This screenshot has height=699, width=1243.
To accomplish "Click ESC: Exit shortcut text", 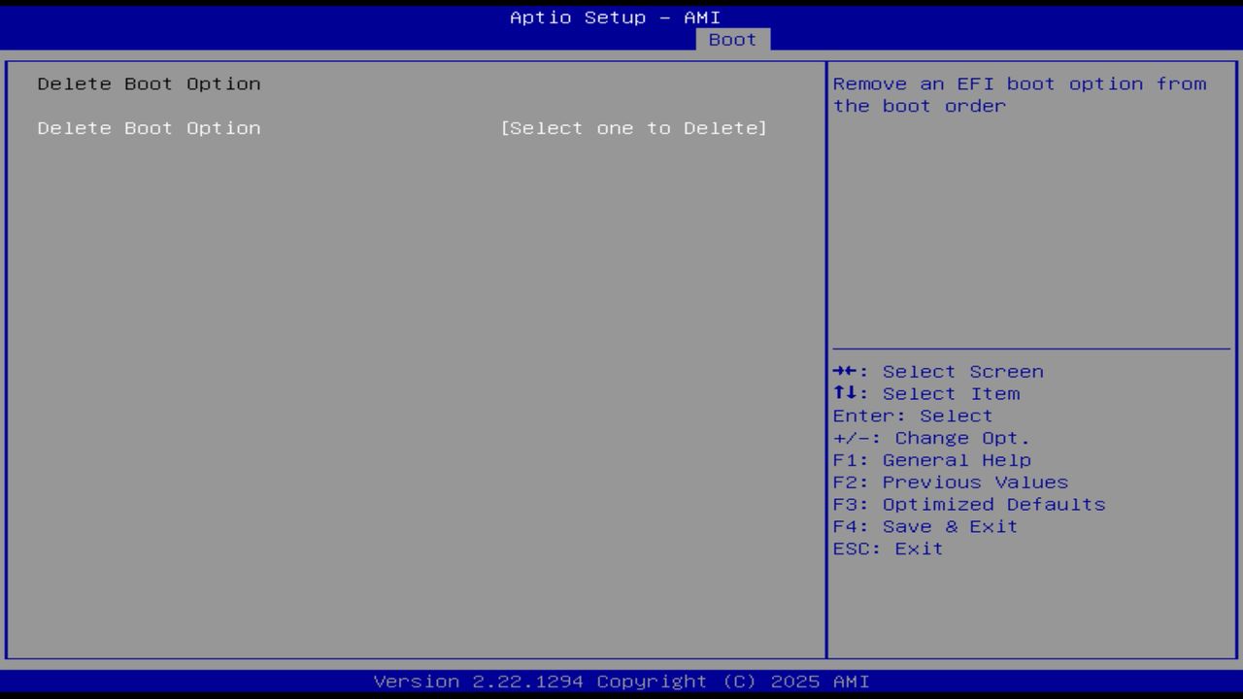I will click(887, 549).
